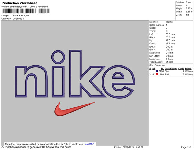The height and width of the screenshot is (150, 194).
Task: Click the stitches value 8148
Action: click(188, 2)
